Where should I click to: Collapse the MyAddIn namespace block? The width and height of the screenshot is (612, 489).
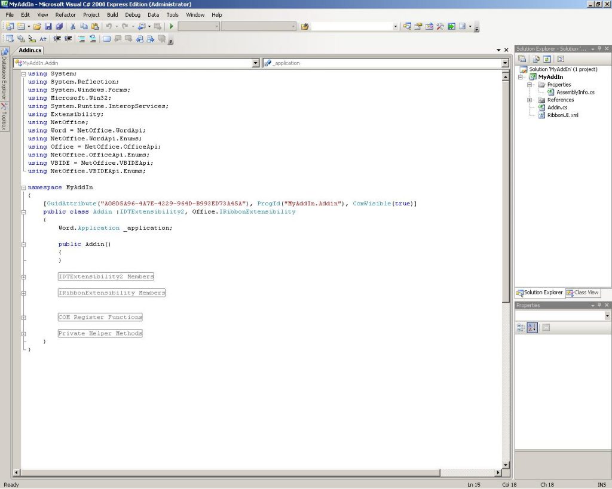[x=24, y=187]
